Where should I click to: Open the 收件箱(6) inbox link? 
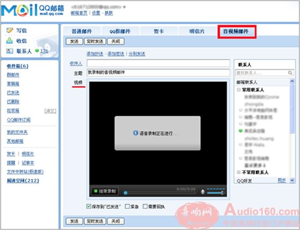tap(17, 66)
